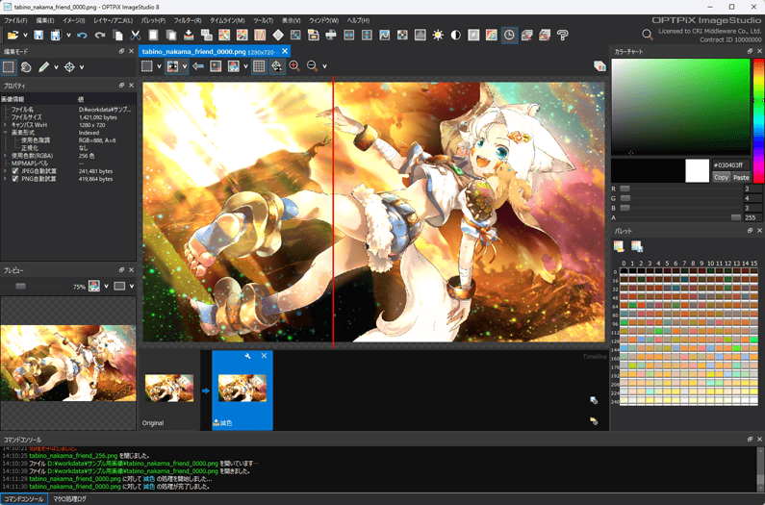Toggle the clock timeline icon
This screenshot has width=765, height=505.
coord(509,36)
